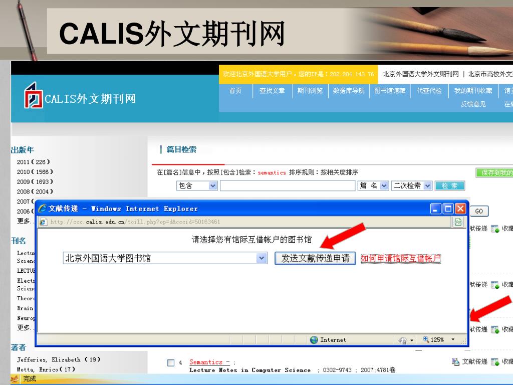Click 更多 under the 刊名 list
513x385 pixels.
[24, 327]
